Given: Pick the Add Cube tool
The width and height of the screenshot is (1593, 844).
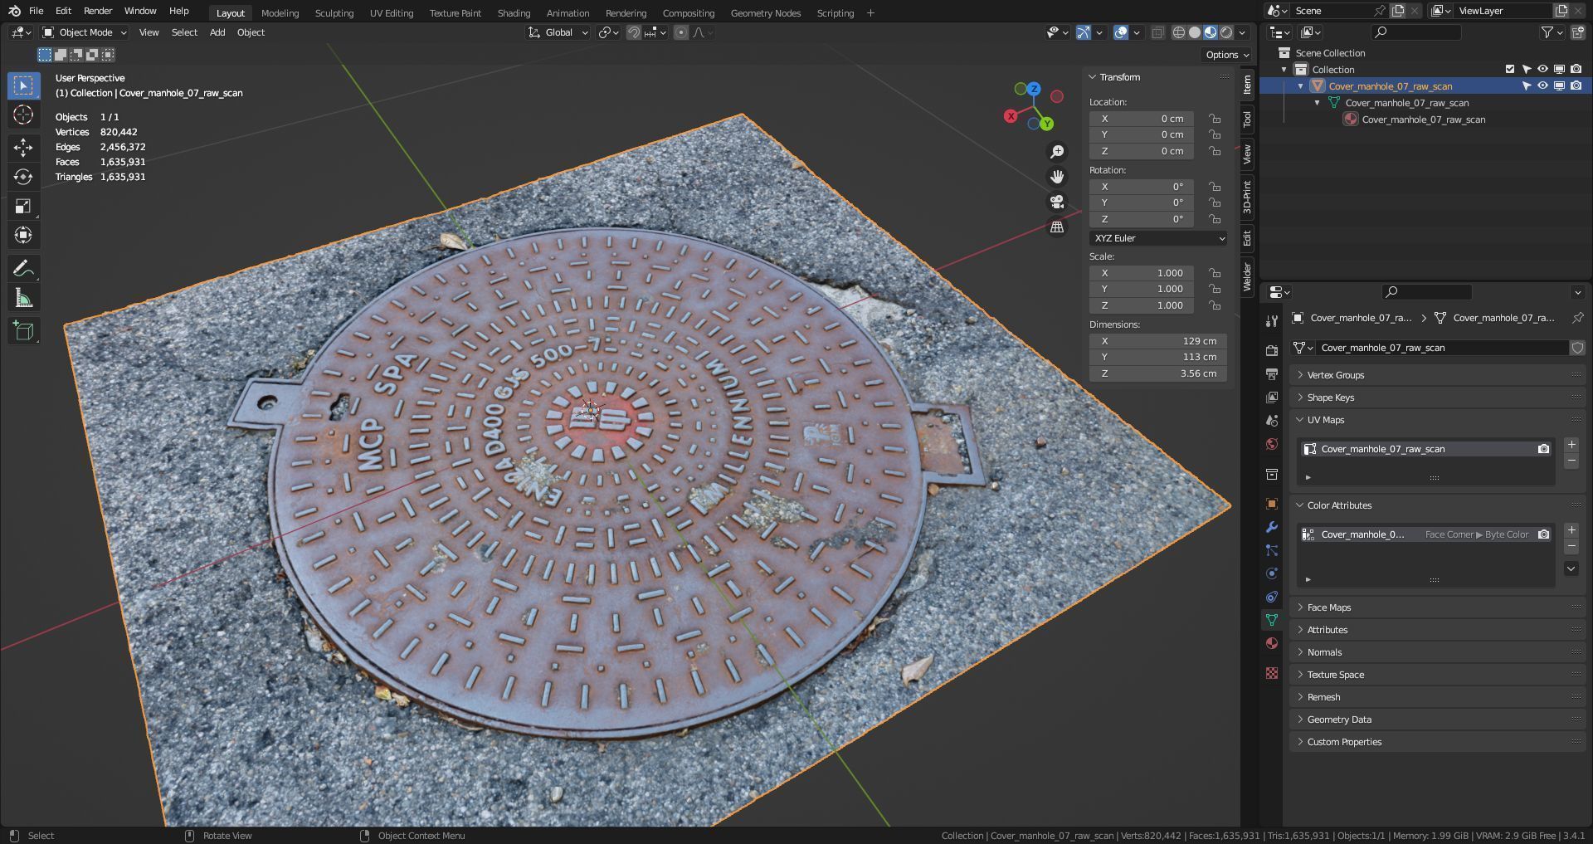Looking at the screenshot, I should point(23,331).
